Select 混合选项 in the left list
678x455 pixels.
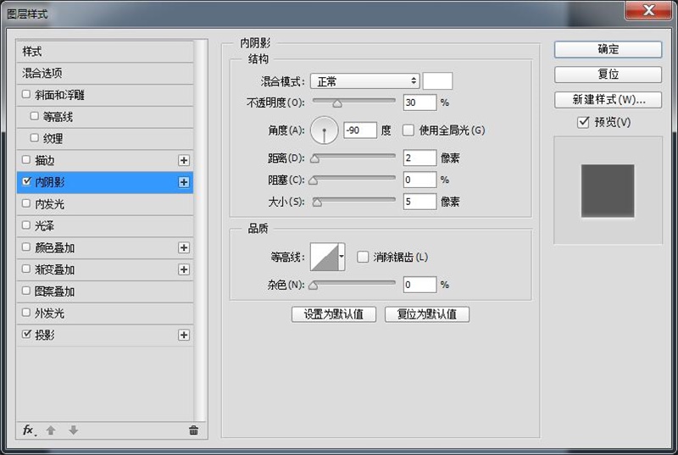pos(104,74)
